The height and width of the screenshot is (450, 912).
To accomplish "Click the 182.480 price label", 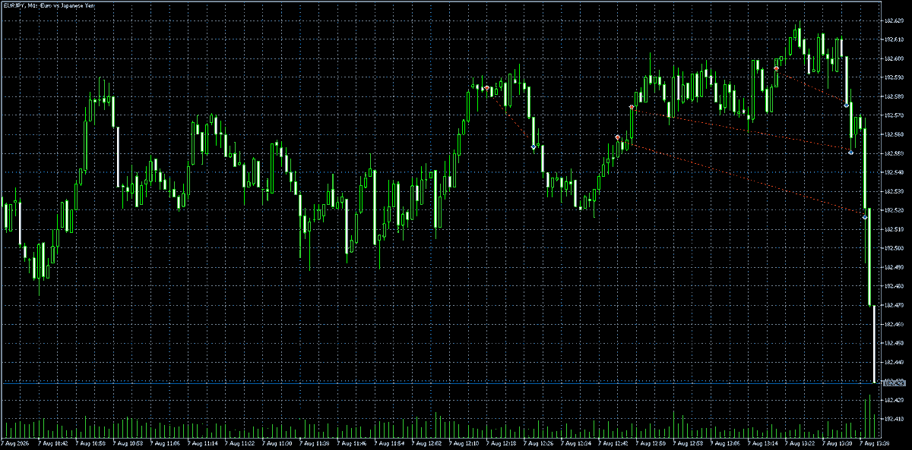I will point(893,286).
